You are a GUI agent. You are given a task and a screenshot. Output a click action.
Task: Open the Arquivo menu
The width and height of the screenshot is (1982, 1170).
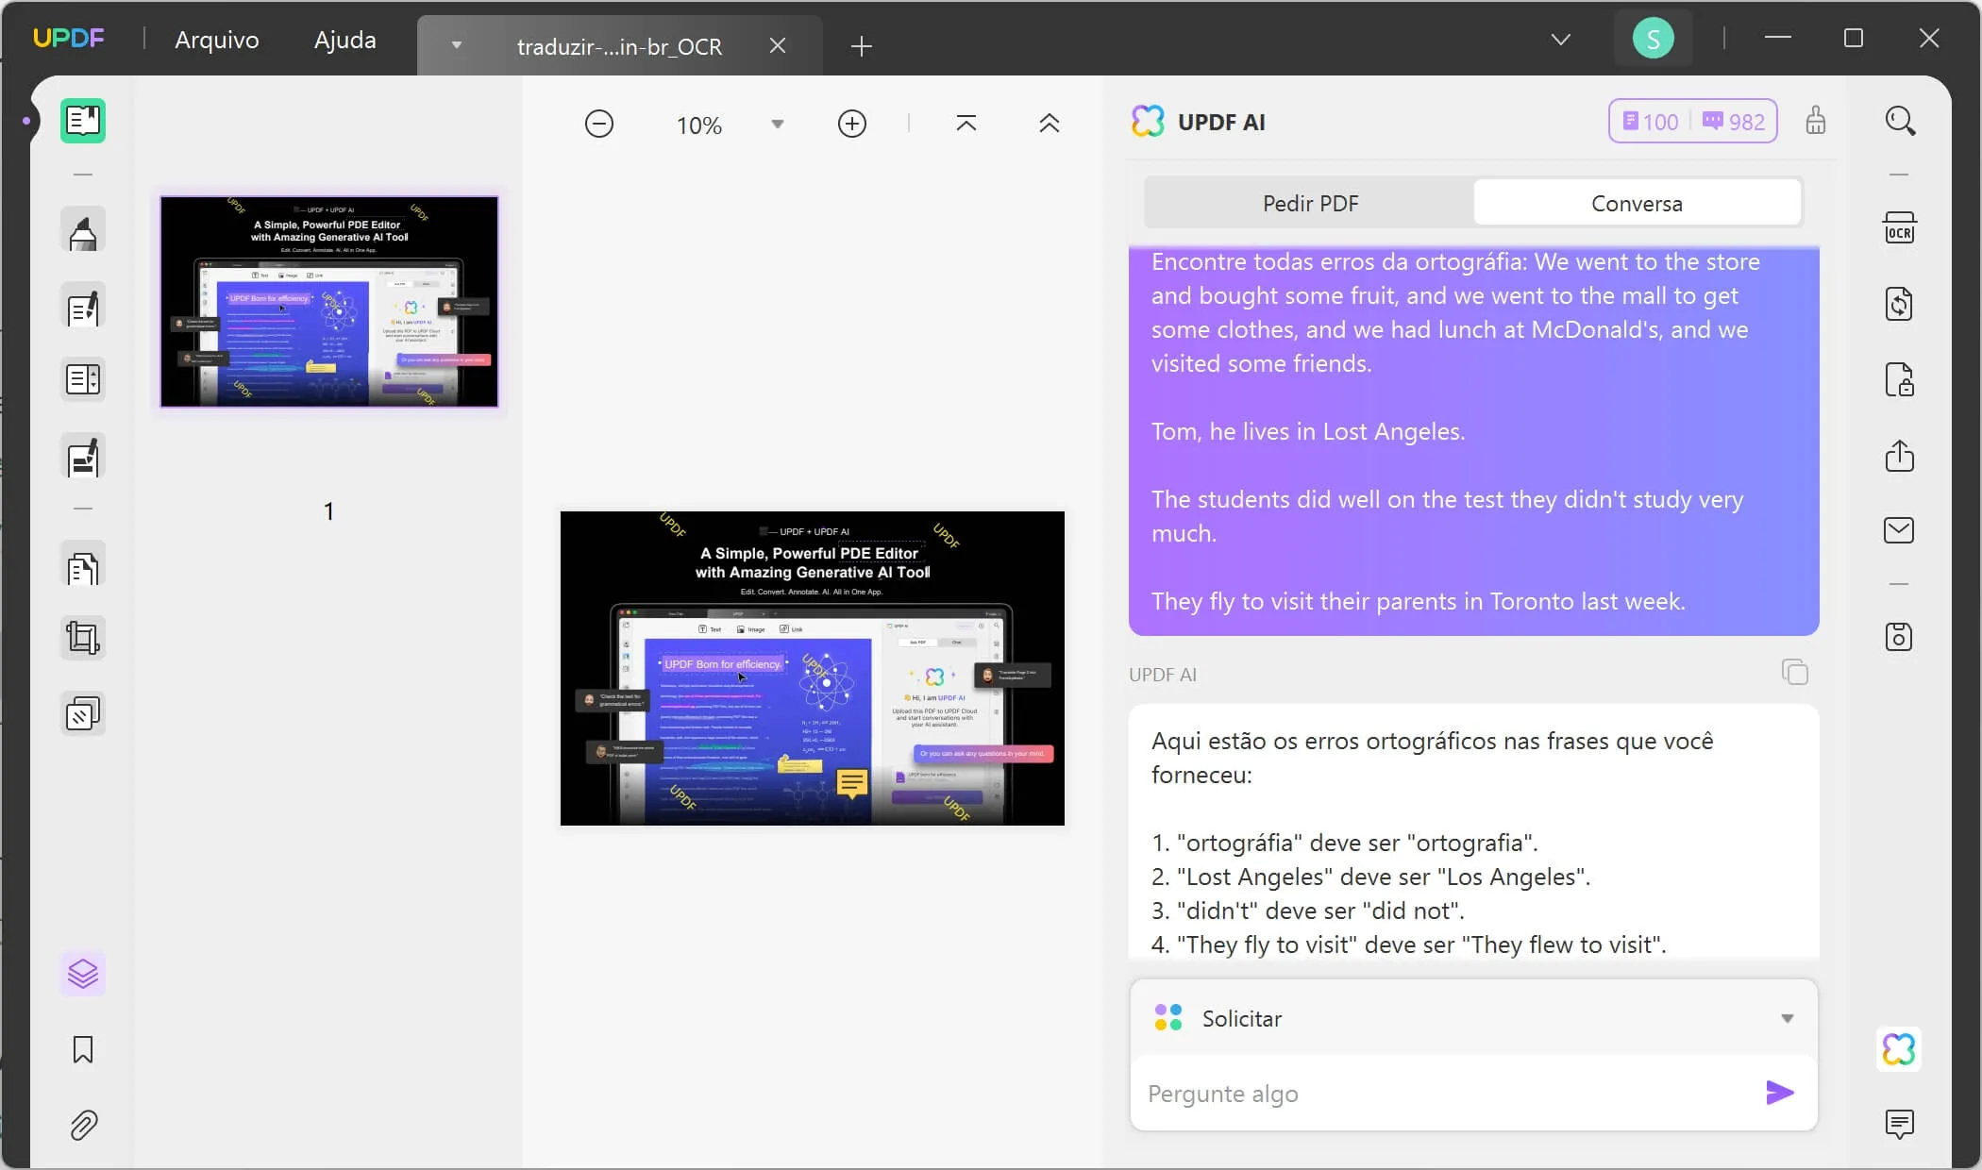tap(217, 40)
